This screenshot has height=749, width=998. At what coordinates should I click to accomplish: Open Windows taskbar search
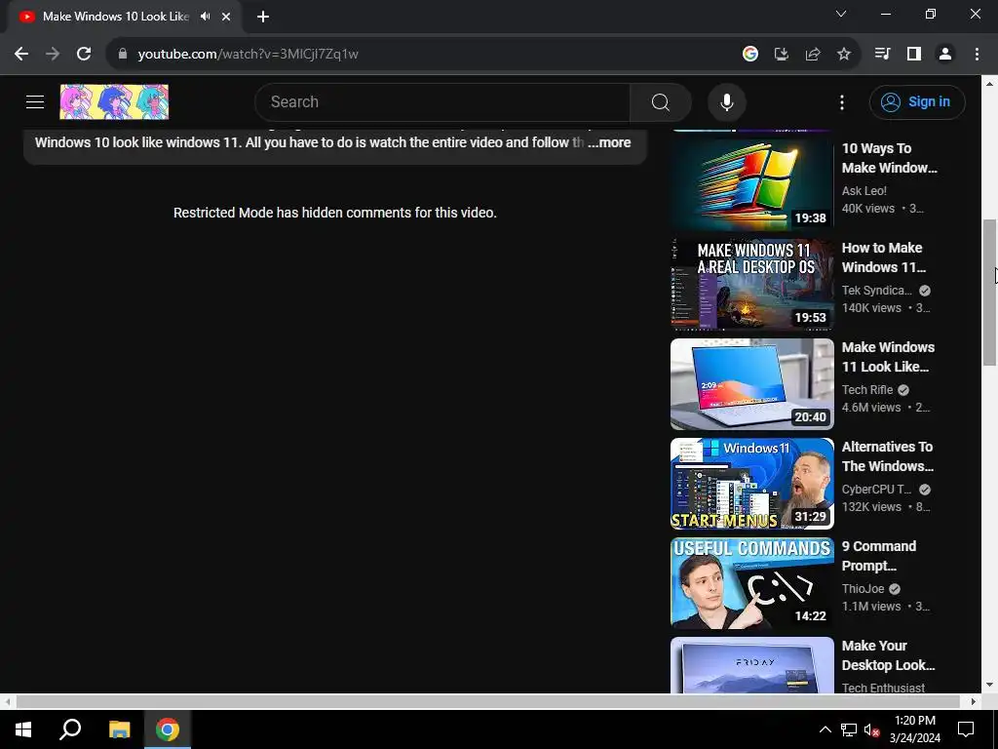point(70,729)
